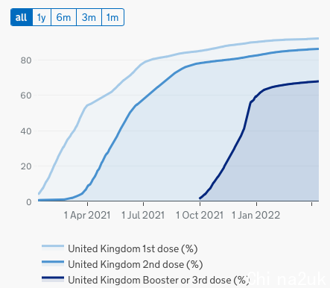This screenshot has height=288, width=330.
Task: Switch to the 1y time range
Action: point(42,17)
